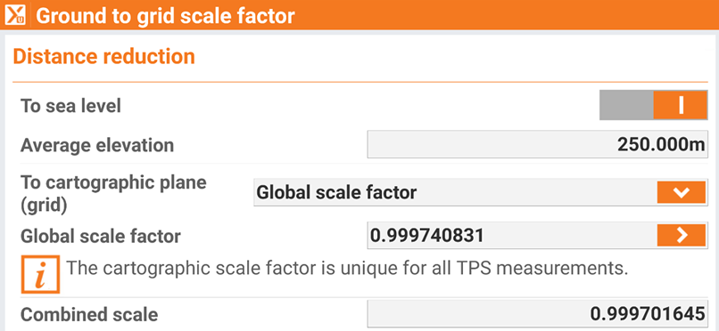
Task: Click the orange on side of toggle
Action: pyautogui.click(x=681, y=105)
